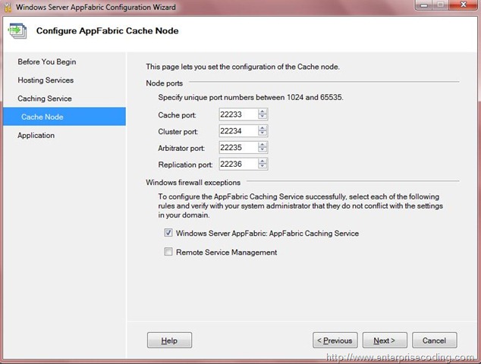This screenshot has width=481, height=364.
Task: Click the wizard icon in the title bar
Action: coord(8,8)
